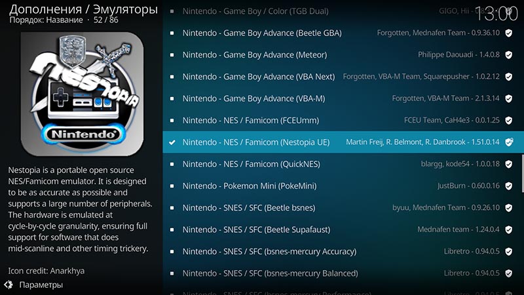The image size is (524, 295).
Task: Click the bullet marker beside FCEUmm
Action: (172, 121)
